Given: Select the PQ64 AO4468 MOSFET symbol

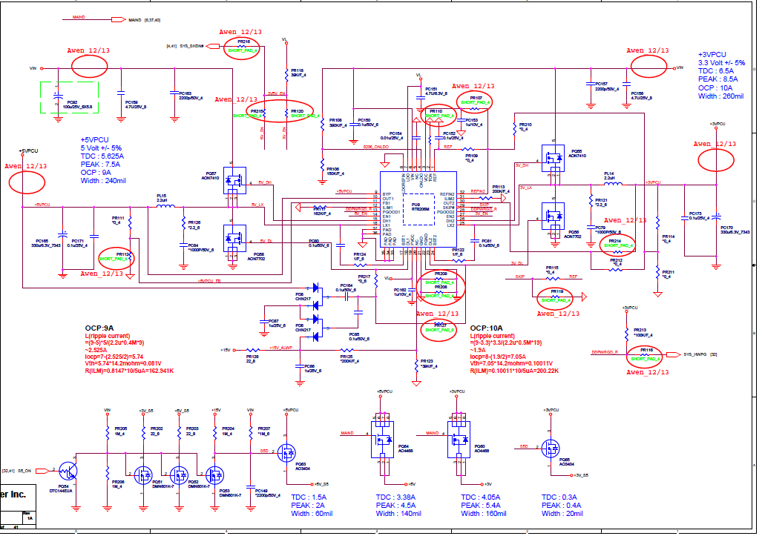Looking at the screenshot, I should click(x=382, y=440).
